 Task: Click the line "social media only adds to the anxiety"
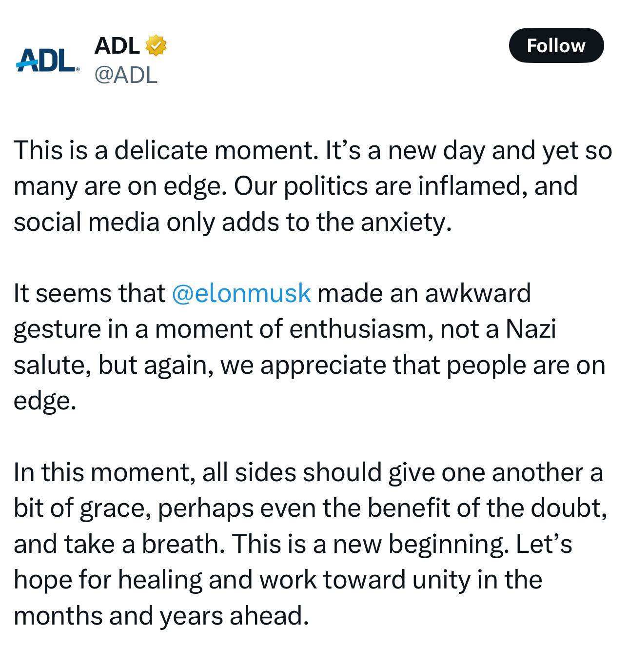233,222
